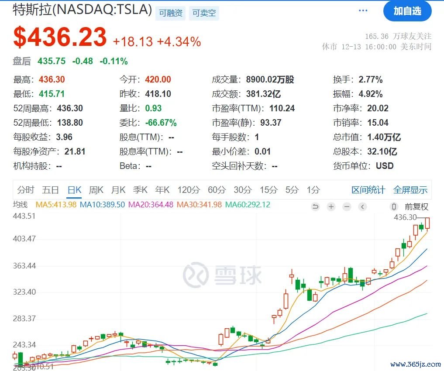
Task: Click the MA30:341.98 moving average label
Action: click(x=199, y=205)
